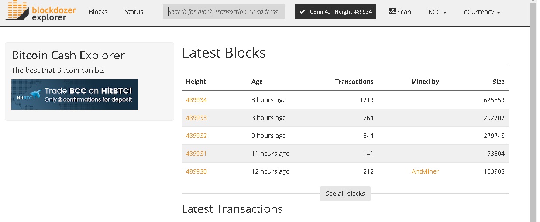
Task: Click the page vertical scrollbar
Action: tap(533, 109)
